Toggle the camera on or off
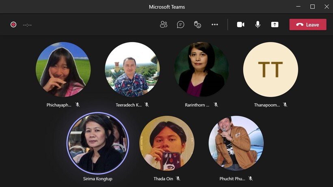The width and height of the screenshot is (333, 187). click(240, 25)
